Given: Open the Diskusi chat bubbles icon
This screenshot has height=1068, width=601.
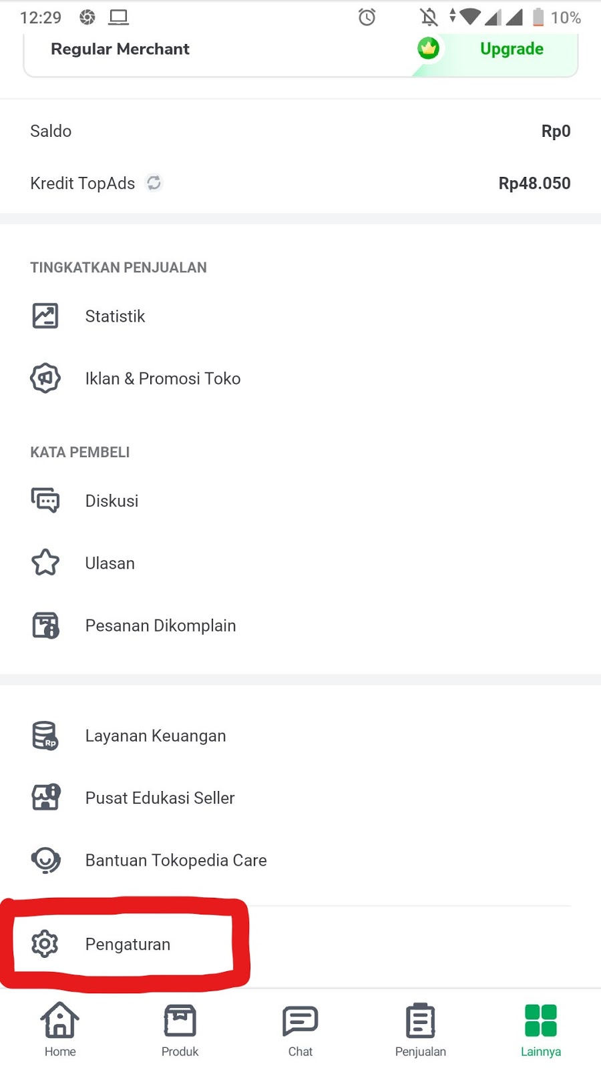Looking at the screenshot, I should point(45,501).
